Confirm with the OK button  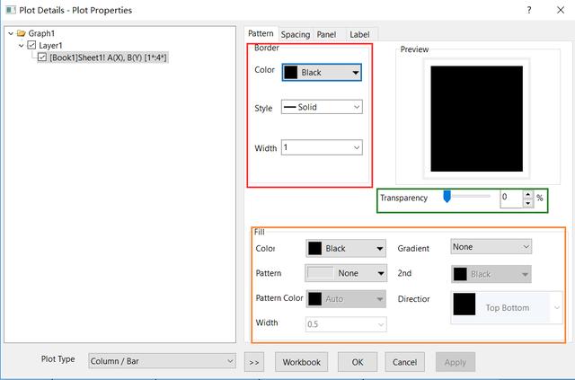[x=358, y=362]
